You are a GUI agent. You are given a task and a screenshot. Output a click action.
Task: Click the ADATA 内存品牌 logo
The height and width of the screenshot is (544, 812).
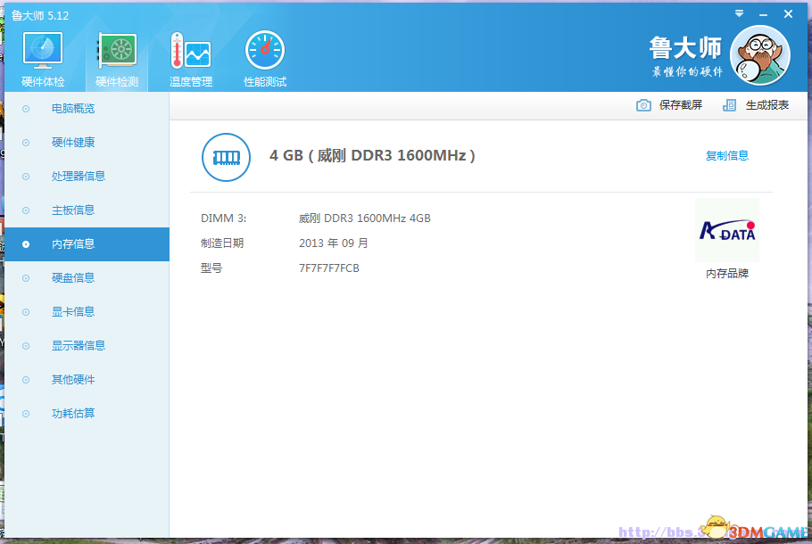(x=727, y=230)
